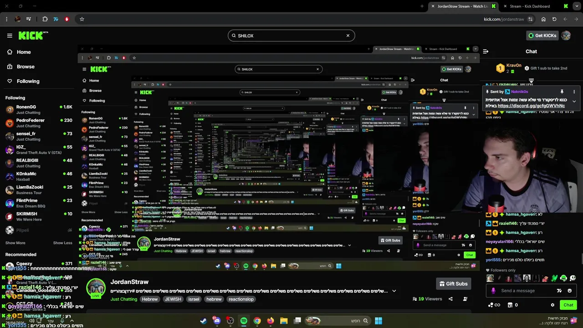Open the Just Chatting category link

(123, 299)
